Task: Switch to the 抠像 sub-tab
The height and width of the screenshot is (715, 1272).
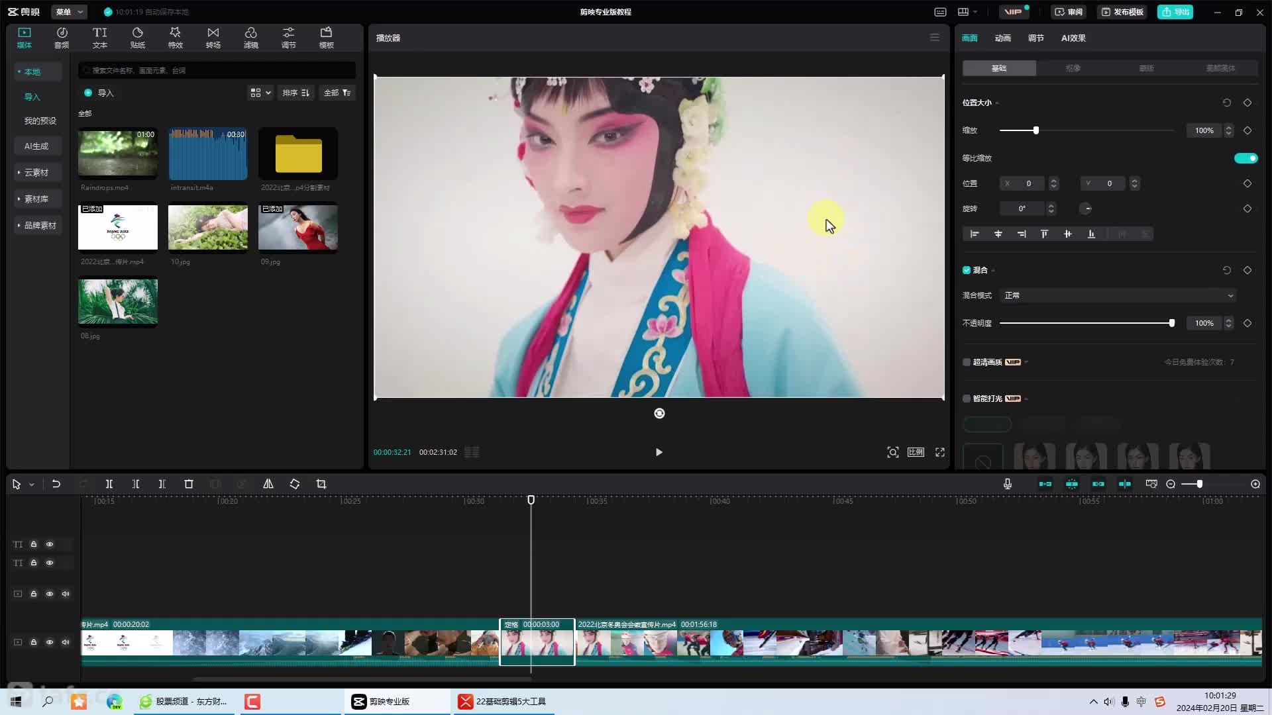Action: click(1073, 68)
